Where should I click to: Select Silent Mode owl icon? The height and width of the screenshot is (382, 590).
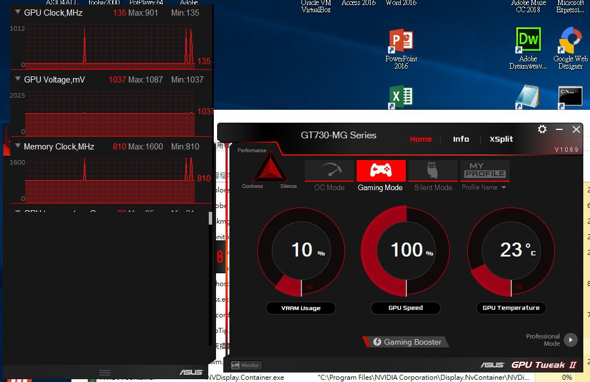tap(433, 171)
